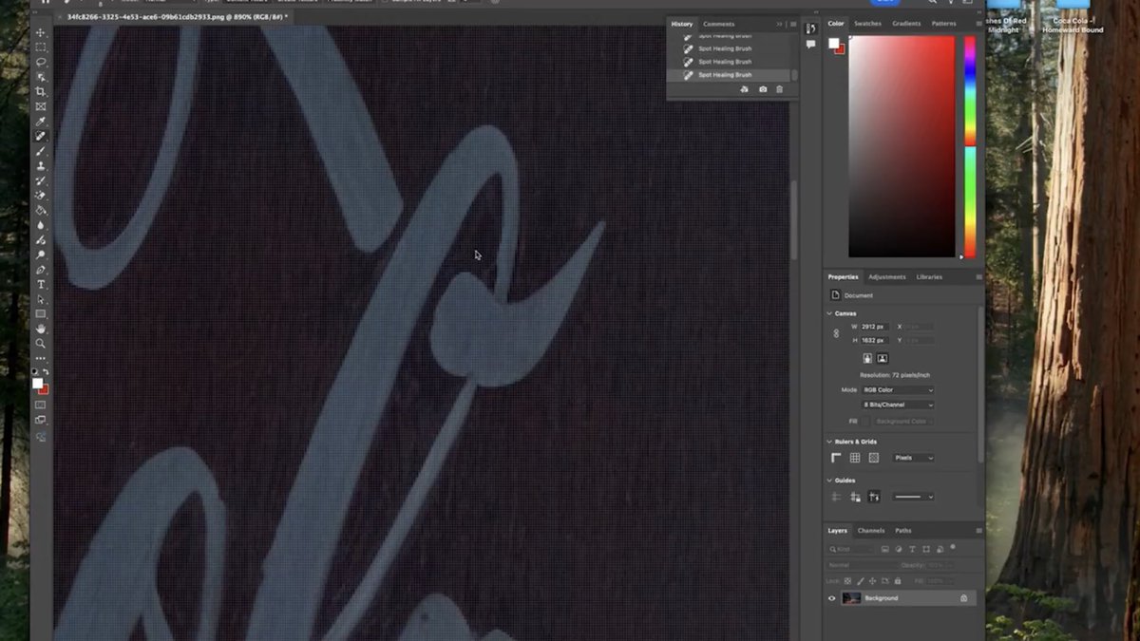Screen dimensions: 1140x641
Task: Delete the current history state with trash icon
Action: coord(780,89)
